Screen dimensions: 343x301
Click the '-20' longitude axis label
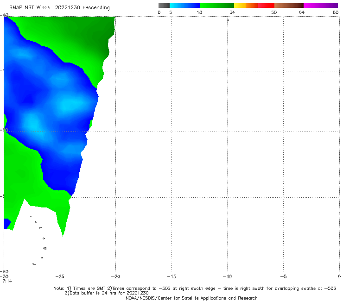click(x=116, y=276)
